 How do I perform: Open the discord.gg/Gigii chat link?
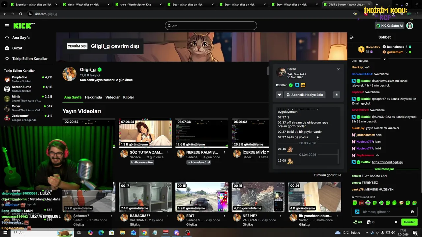(x=387, y=162)
